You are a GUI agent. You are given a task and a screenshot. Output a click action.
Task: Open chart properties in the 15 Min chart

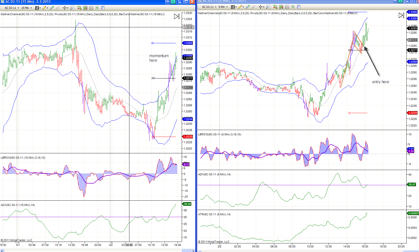pyautogui.click(x=103, y=8)
